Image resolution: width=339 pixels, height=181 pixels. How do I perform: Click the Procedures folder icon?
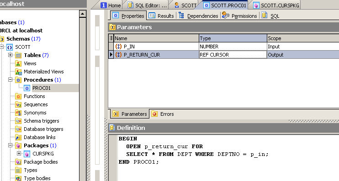click(x=18, y=80)
